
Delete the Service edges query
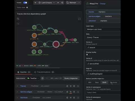(74, 92)
